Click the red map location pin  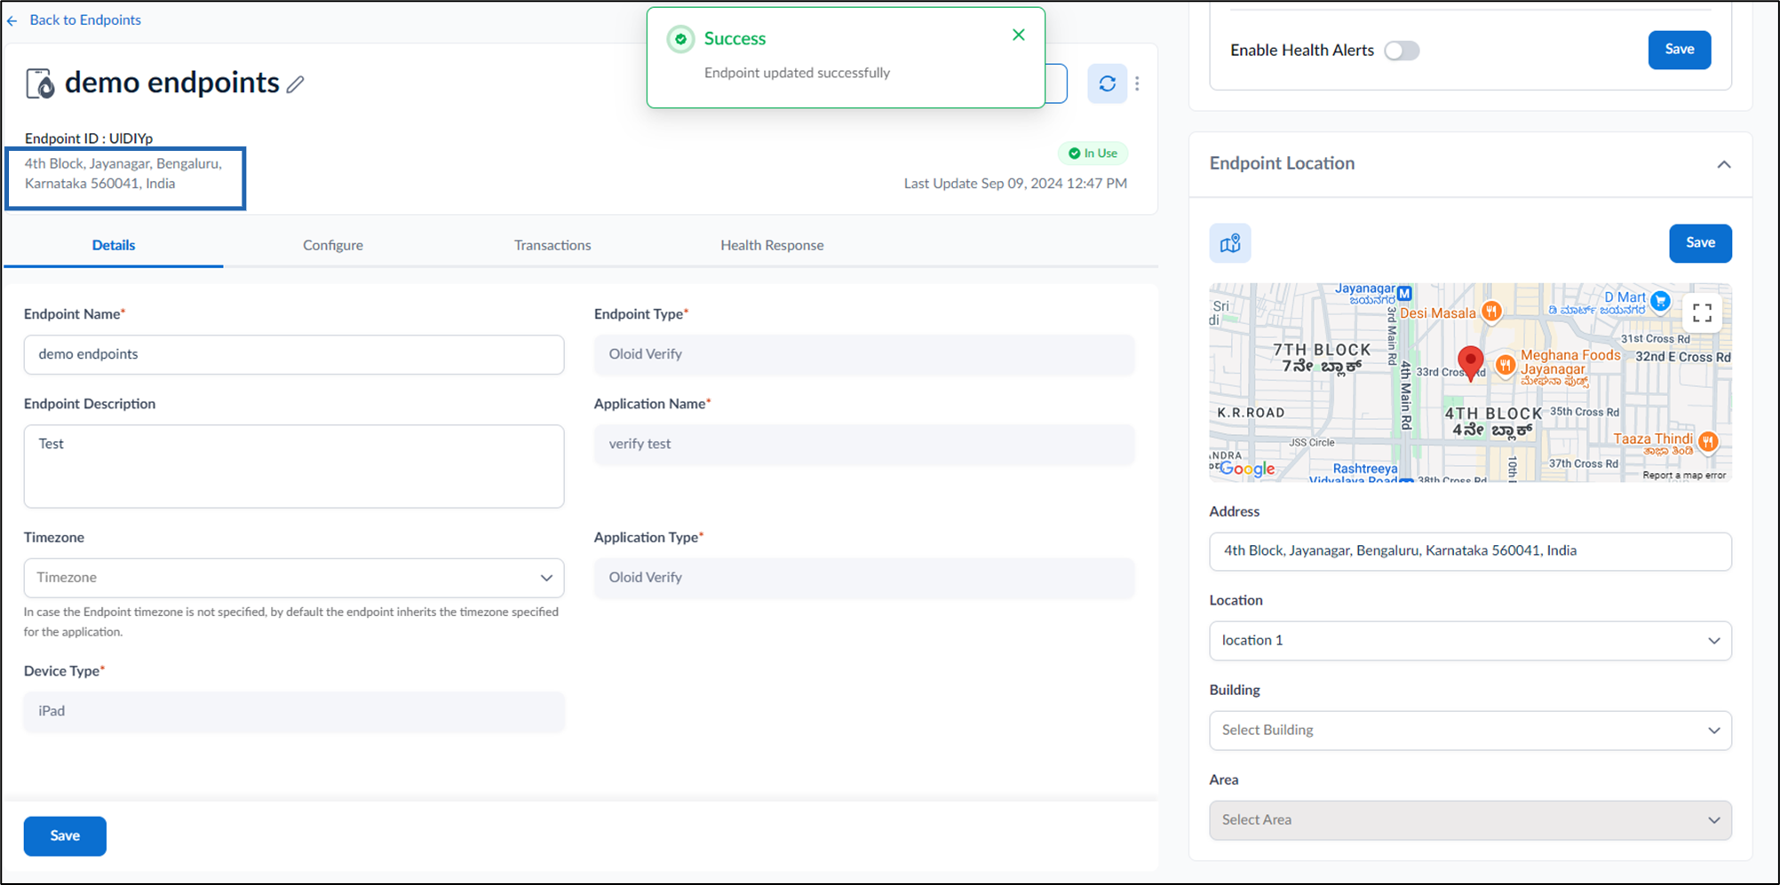click(x=1471, y=363)
